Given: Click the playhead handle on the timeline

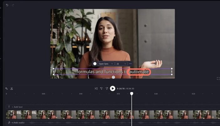Looking at the screenshot, I should point(132,93).
